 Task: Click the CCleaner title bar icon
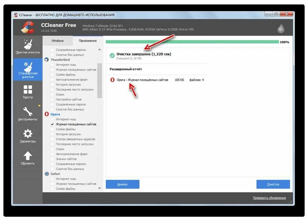(x=16, y=15)
